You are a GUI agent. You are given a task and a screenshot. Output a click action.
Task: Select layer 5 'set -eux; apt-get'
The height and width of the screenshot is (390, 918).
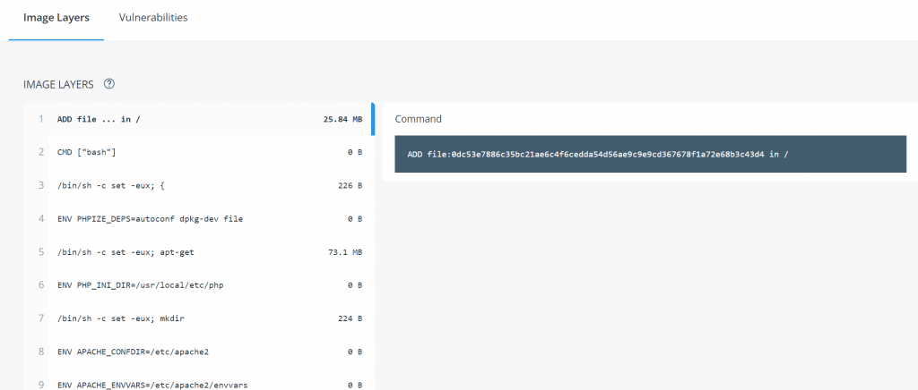(x=198, y=252)
